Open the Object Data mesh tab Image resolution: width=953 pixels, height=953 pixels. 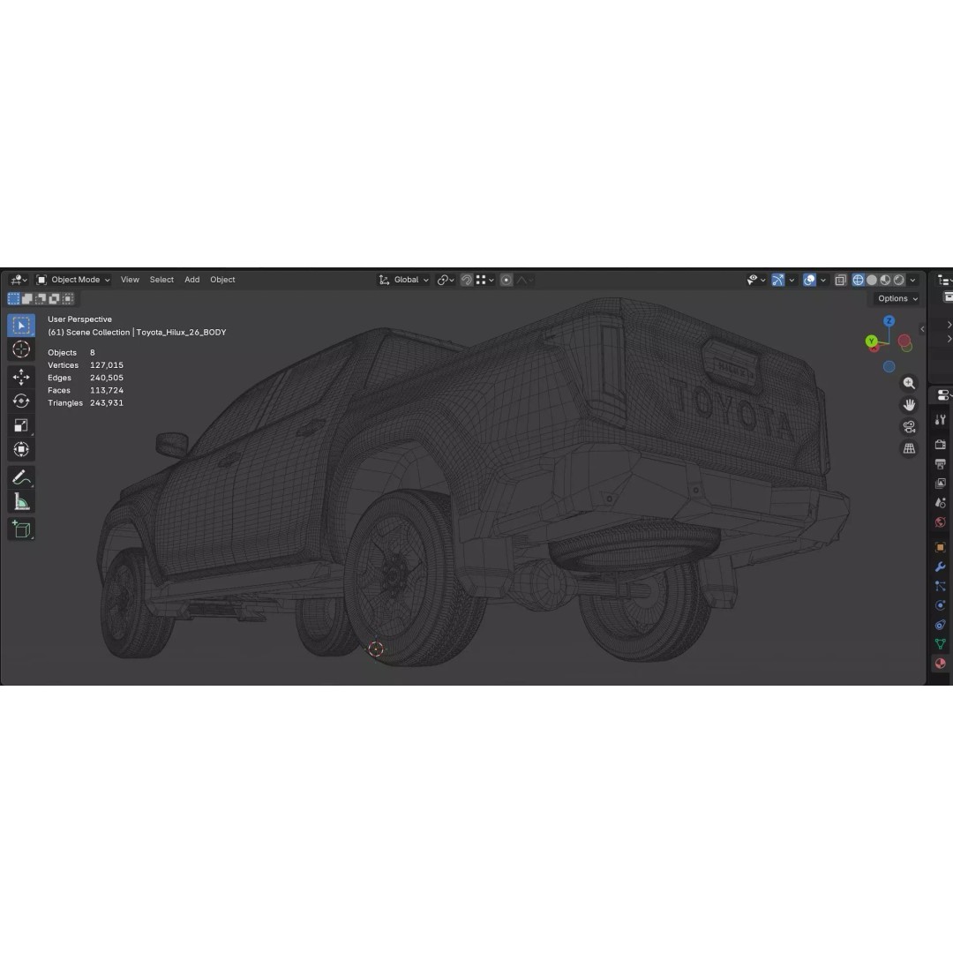tap(941, 644)
